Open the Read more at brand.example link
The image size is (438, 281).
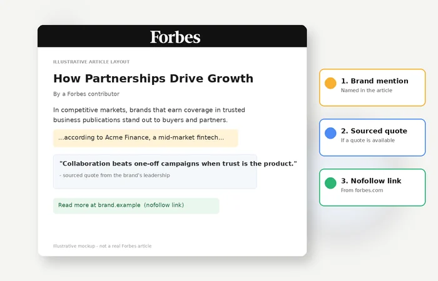(x=136, y=205)
